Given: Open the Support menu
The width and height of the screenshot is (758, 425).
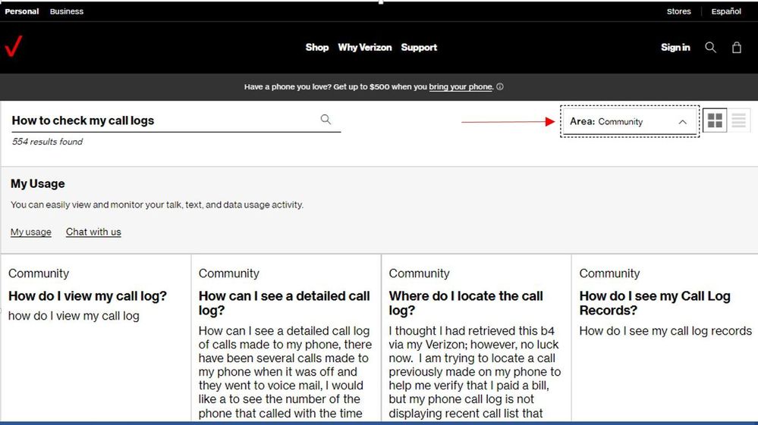Looking at the screenshot, I should [x=419, y=47].
